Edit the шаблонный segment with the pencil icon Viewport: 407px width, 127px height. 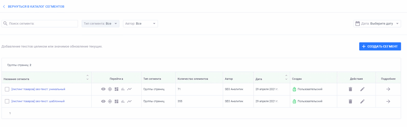coord(362,101)
